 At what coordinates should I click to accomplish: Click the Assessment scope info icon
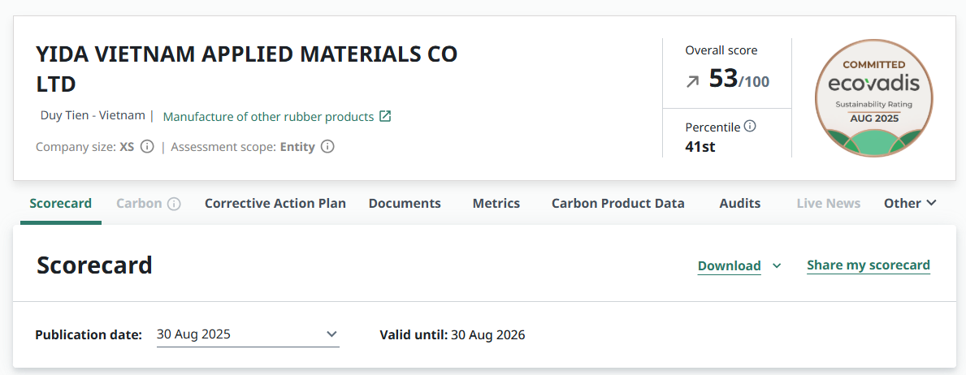[327, 147]
